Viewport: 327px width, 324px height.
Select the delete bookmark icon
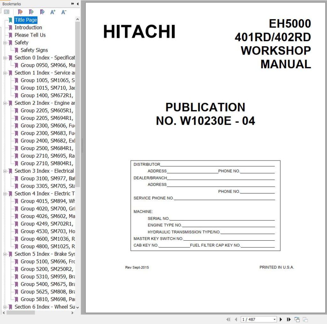point(20,12)
